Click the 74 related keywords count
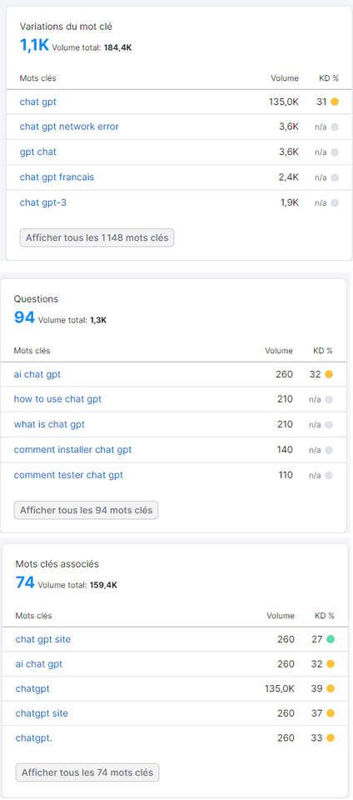This screenshot has height=800, width=353. (25, 582)
